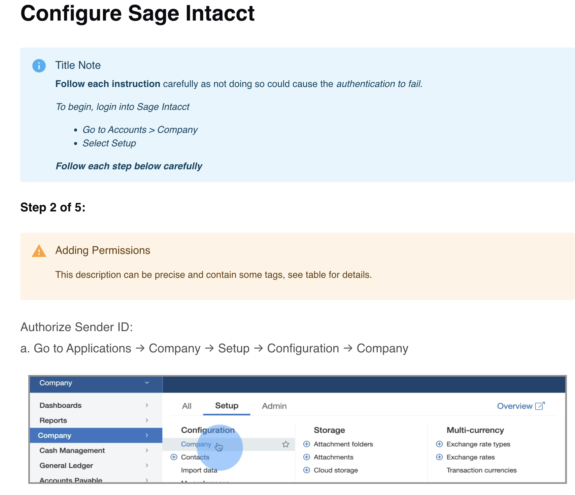The height and width of the screenshot is (495, 575).
Task: Click the Go to Accounts > Company bullet
Action: pos(140,130)
